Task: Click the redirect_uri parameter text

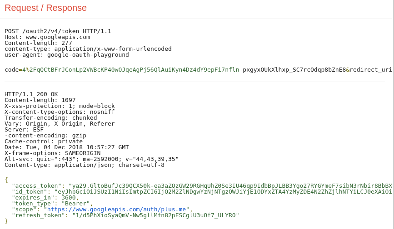Action: pos(371,70)
